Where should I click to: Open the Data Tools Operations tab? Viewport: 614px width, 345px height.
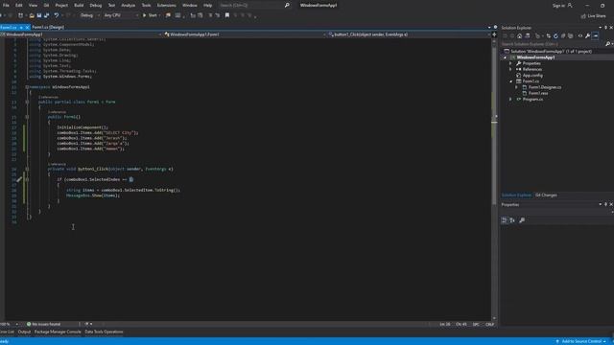tap(104, 332)
